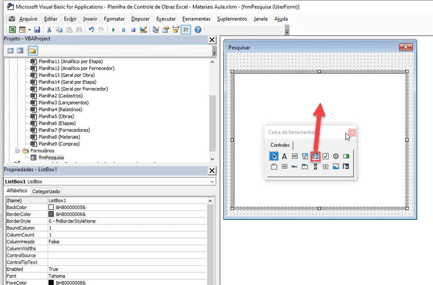Screen dimensions: 433x285
Task: Select the Controles tab in the toolbox
Action: [280, 145]
